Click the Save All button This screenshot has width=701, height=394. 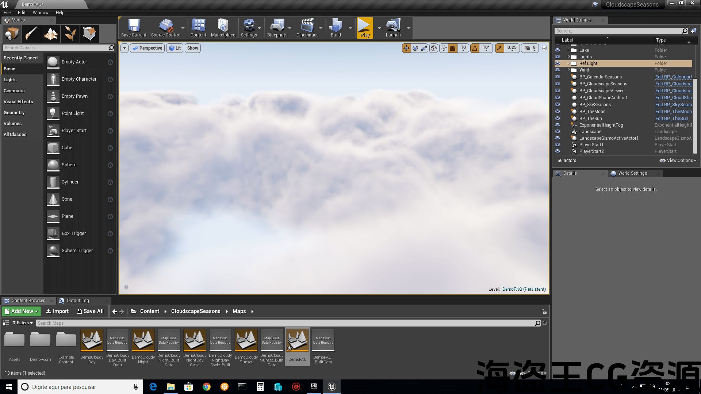(x=90, y=311)
